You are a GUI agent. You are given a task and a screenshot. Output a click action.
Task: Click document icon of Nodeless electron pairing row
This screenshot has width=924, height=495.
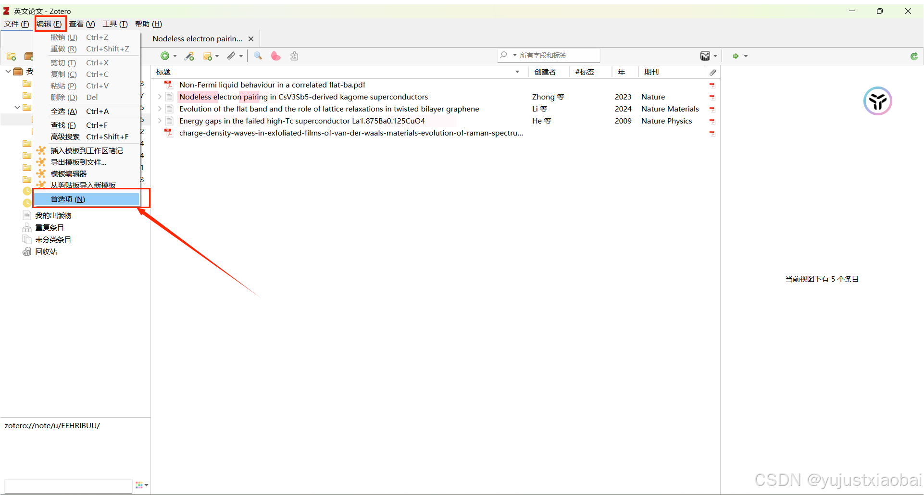[x=169, y=97]
